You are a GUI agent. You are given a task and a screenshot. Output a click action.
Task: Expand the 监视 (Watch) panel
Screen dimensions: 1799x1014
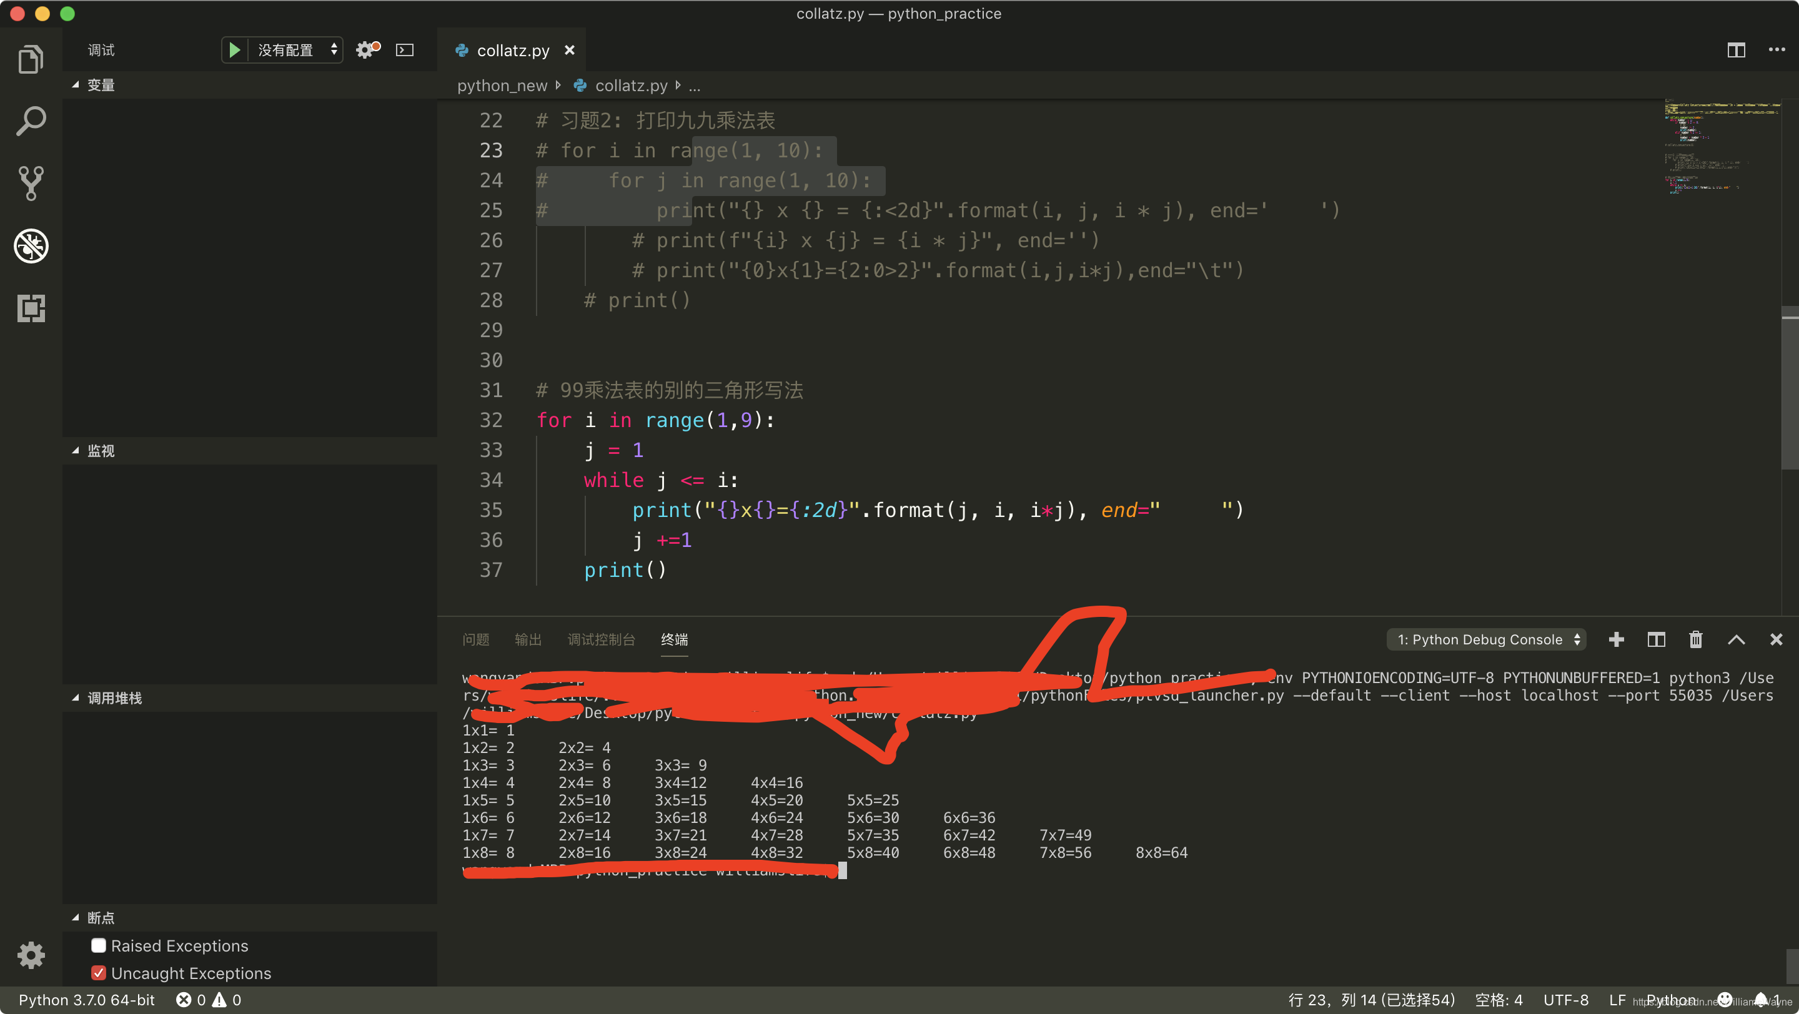77,450
